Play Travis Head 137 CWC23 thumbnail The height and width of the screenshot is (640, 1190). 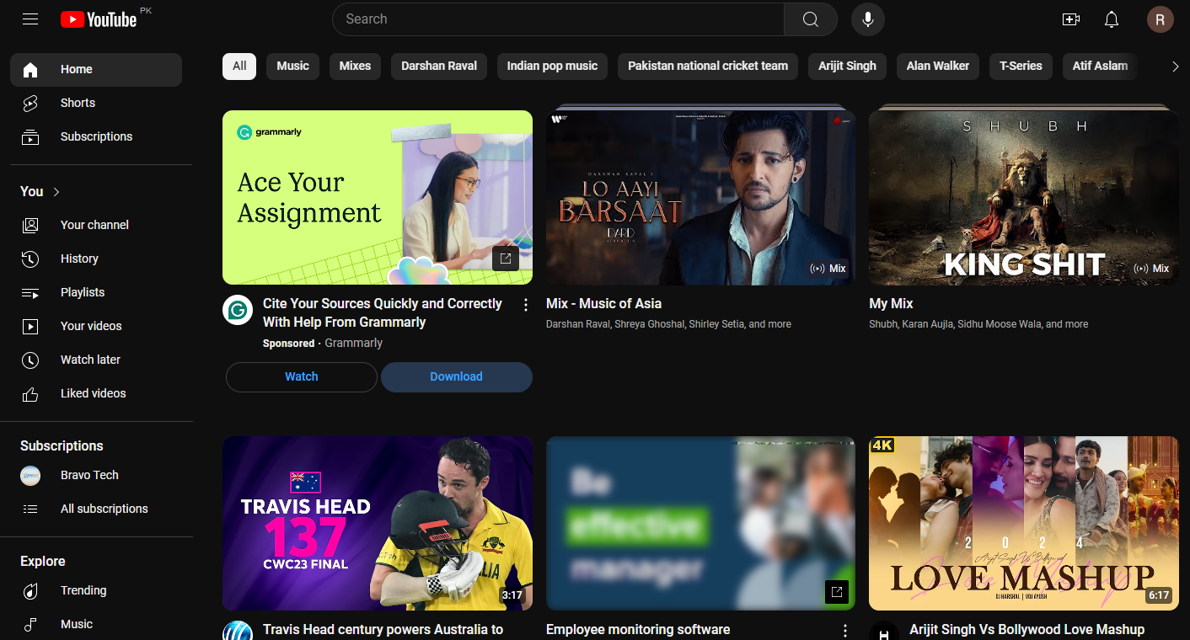(378, 523)
